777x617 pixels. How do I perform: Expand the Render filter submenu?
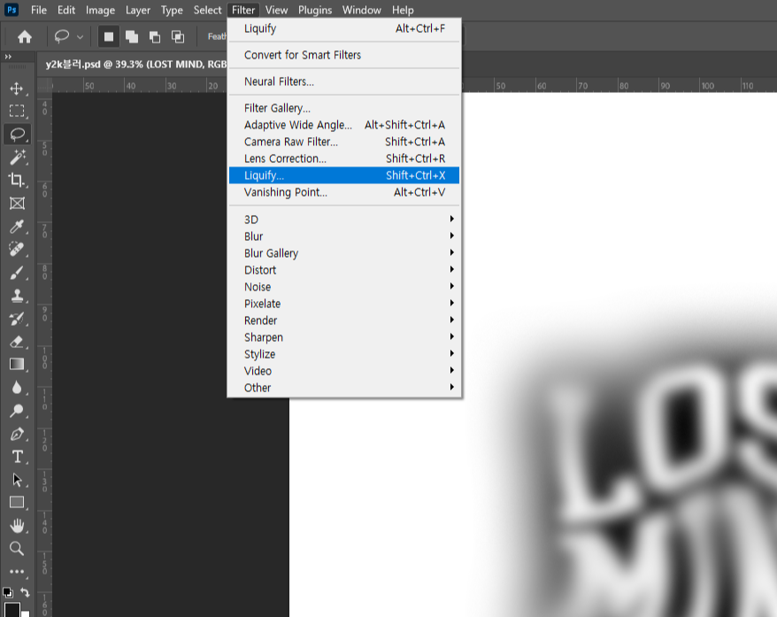pyautogui.click(x=344, y=320)
